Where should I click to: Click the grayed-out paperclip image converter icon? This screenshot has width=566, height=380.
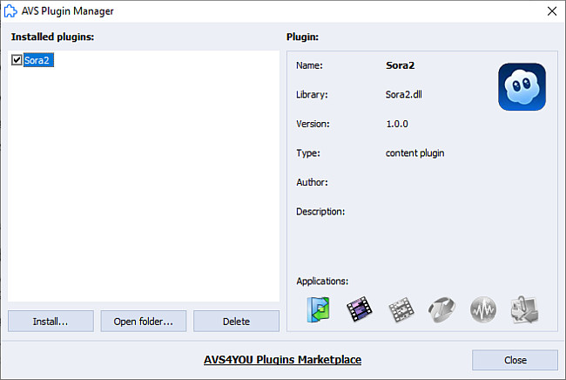pyautogui.click(x=524, y=309)
